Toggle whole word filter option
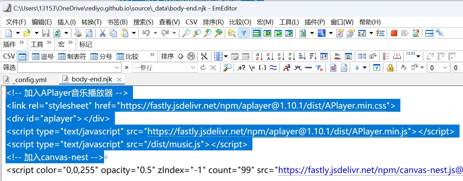This screenshot has width=463, height=181. pos(298,68)
